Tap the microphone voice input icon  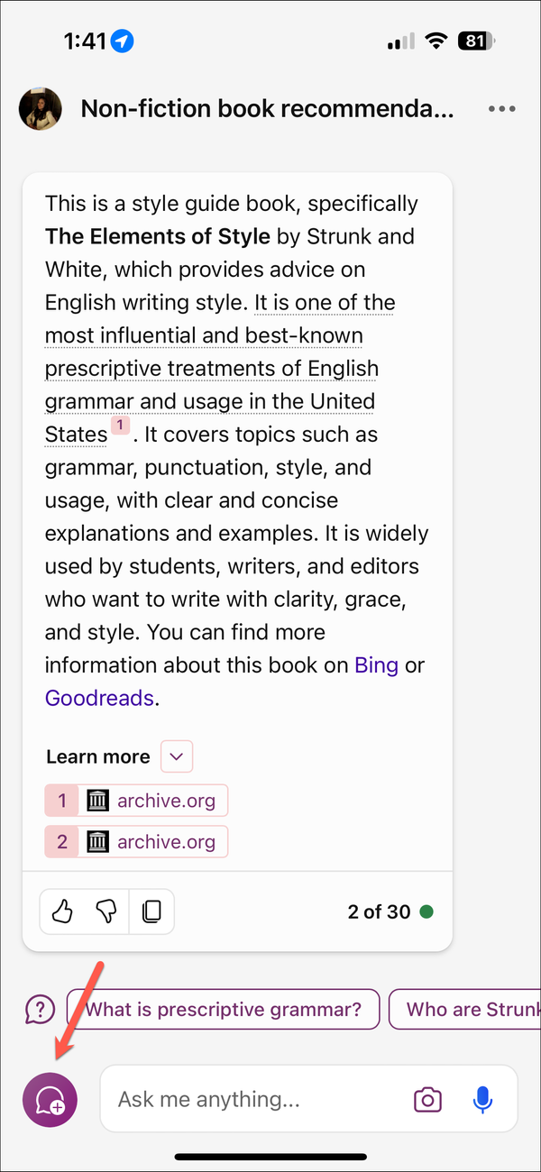point(482,1099)
